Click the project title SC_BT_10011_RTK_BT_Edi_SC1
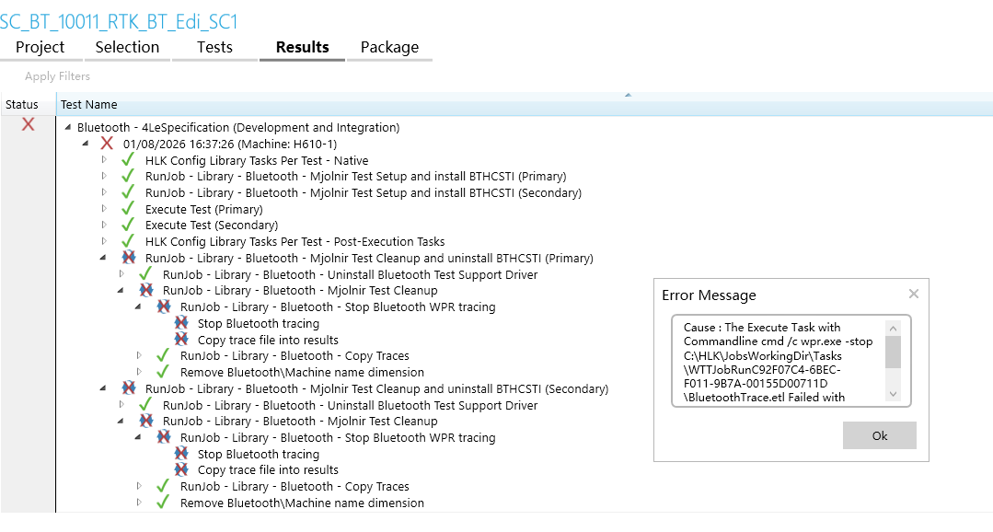The width and height of the screenshot is (993, 532). tap(119, 21)
